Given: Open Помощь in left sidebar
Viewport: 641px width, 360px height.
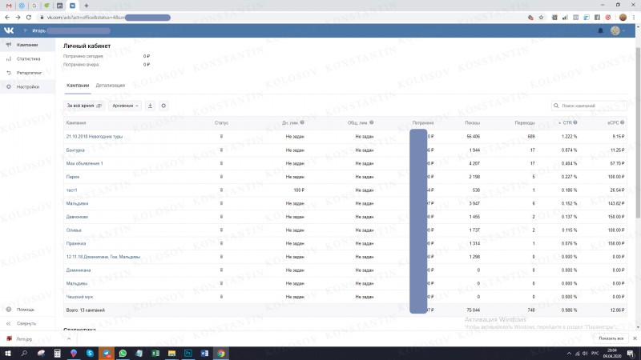Looking at the screenshot, I should [x=27, y=310].
